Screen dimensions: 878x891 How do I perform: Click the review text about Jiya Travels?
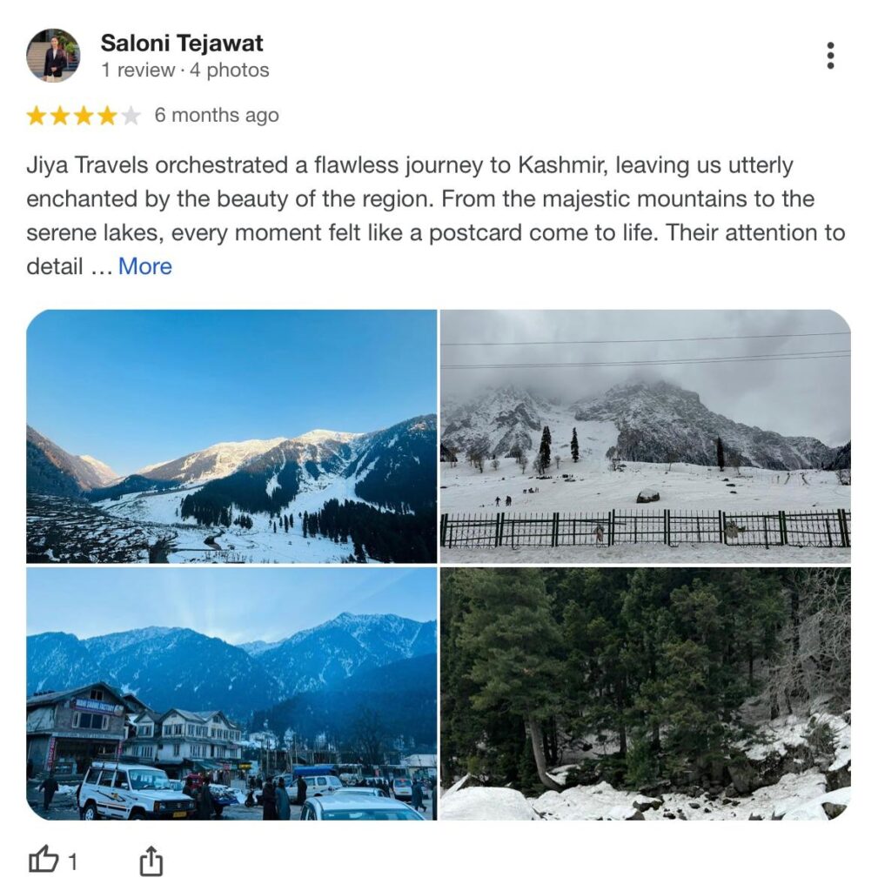coord(435,216)
